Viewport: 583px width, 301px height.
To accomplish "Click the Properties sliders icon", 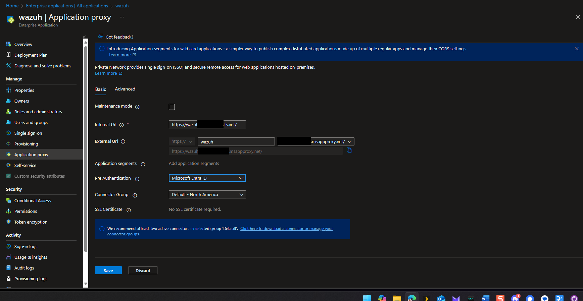I will 8,90.
